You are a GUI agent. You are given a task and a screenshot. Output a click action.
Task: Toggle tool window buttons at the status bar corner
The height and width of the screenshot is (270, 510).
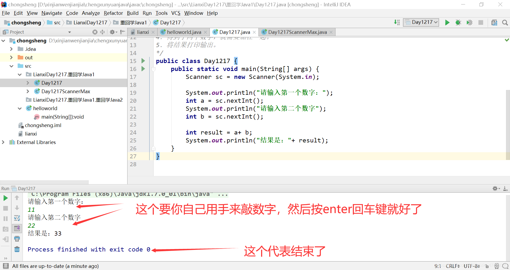pyautogui.click(x=6, y=266)
